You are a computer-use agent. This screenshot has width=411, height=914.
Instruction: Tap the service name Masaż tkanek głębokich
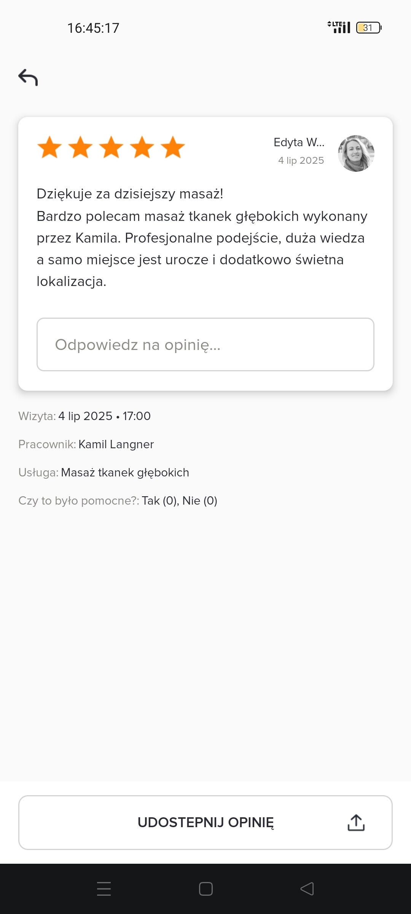tap(125, 473)
